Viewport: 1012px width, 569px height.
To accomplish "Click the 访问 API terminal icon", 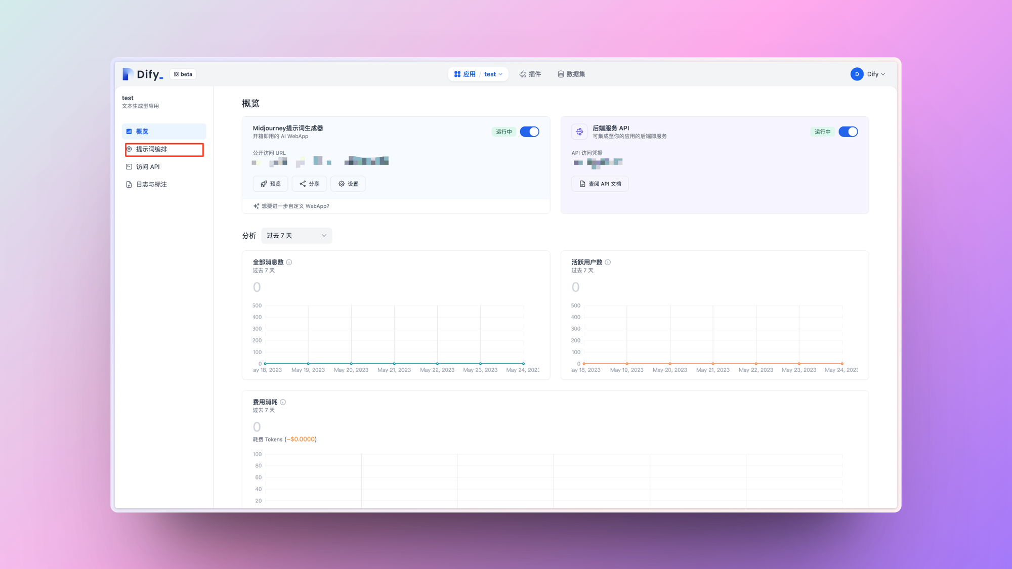I will pyautogui.click(x=129, y=166).
